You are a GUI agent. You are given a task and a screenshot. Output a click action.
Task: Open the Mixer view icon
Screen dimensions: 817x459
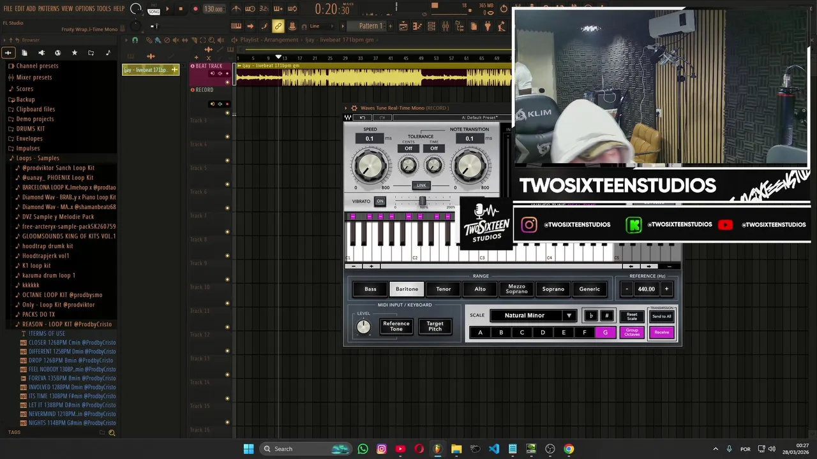pyautogui.click(x=446, y=26)
